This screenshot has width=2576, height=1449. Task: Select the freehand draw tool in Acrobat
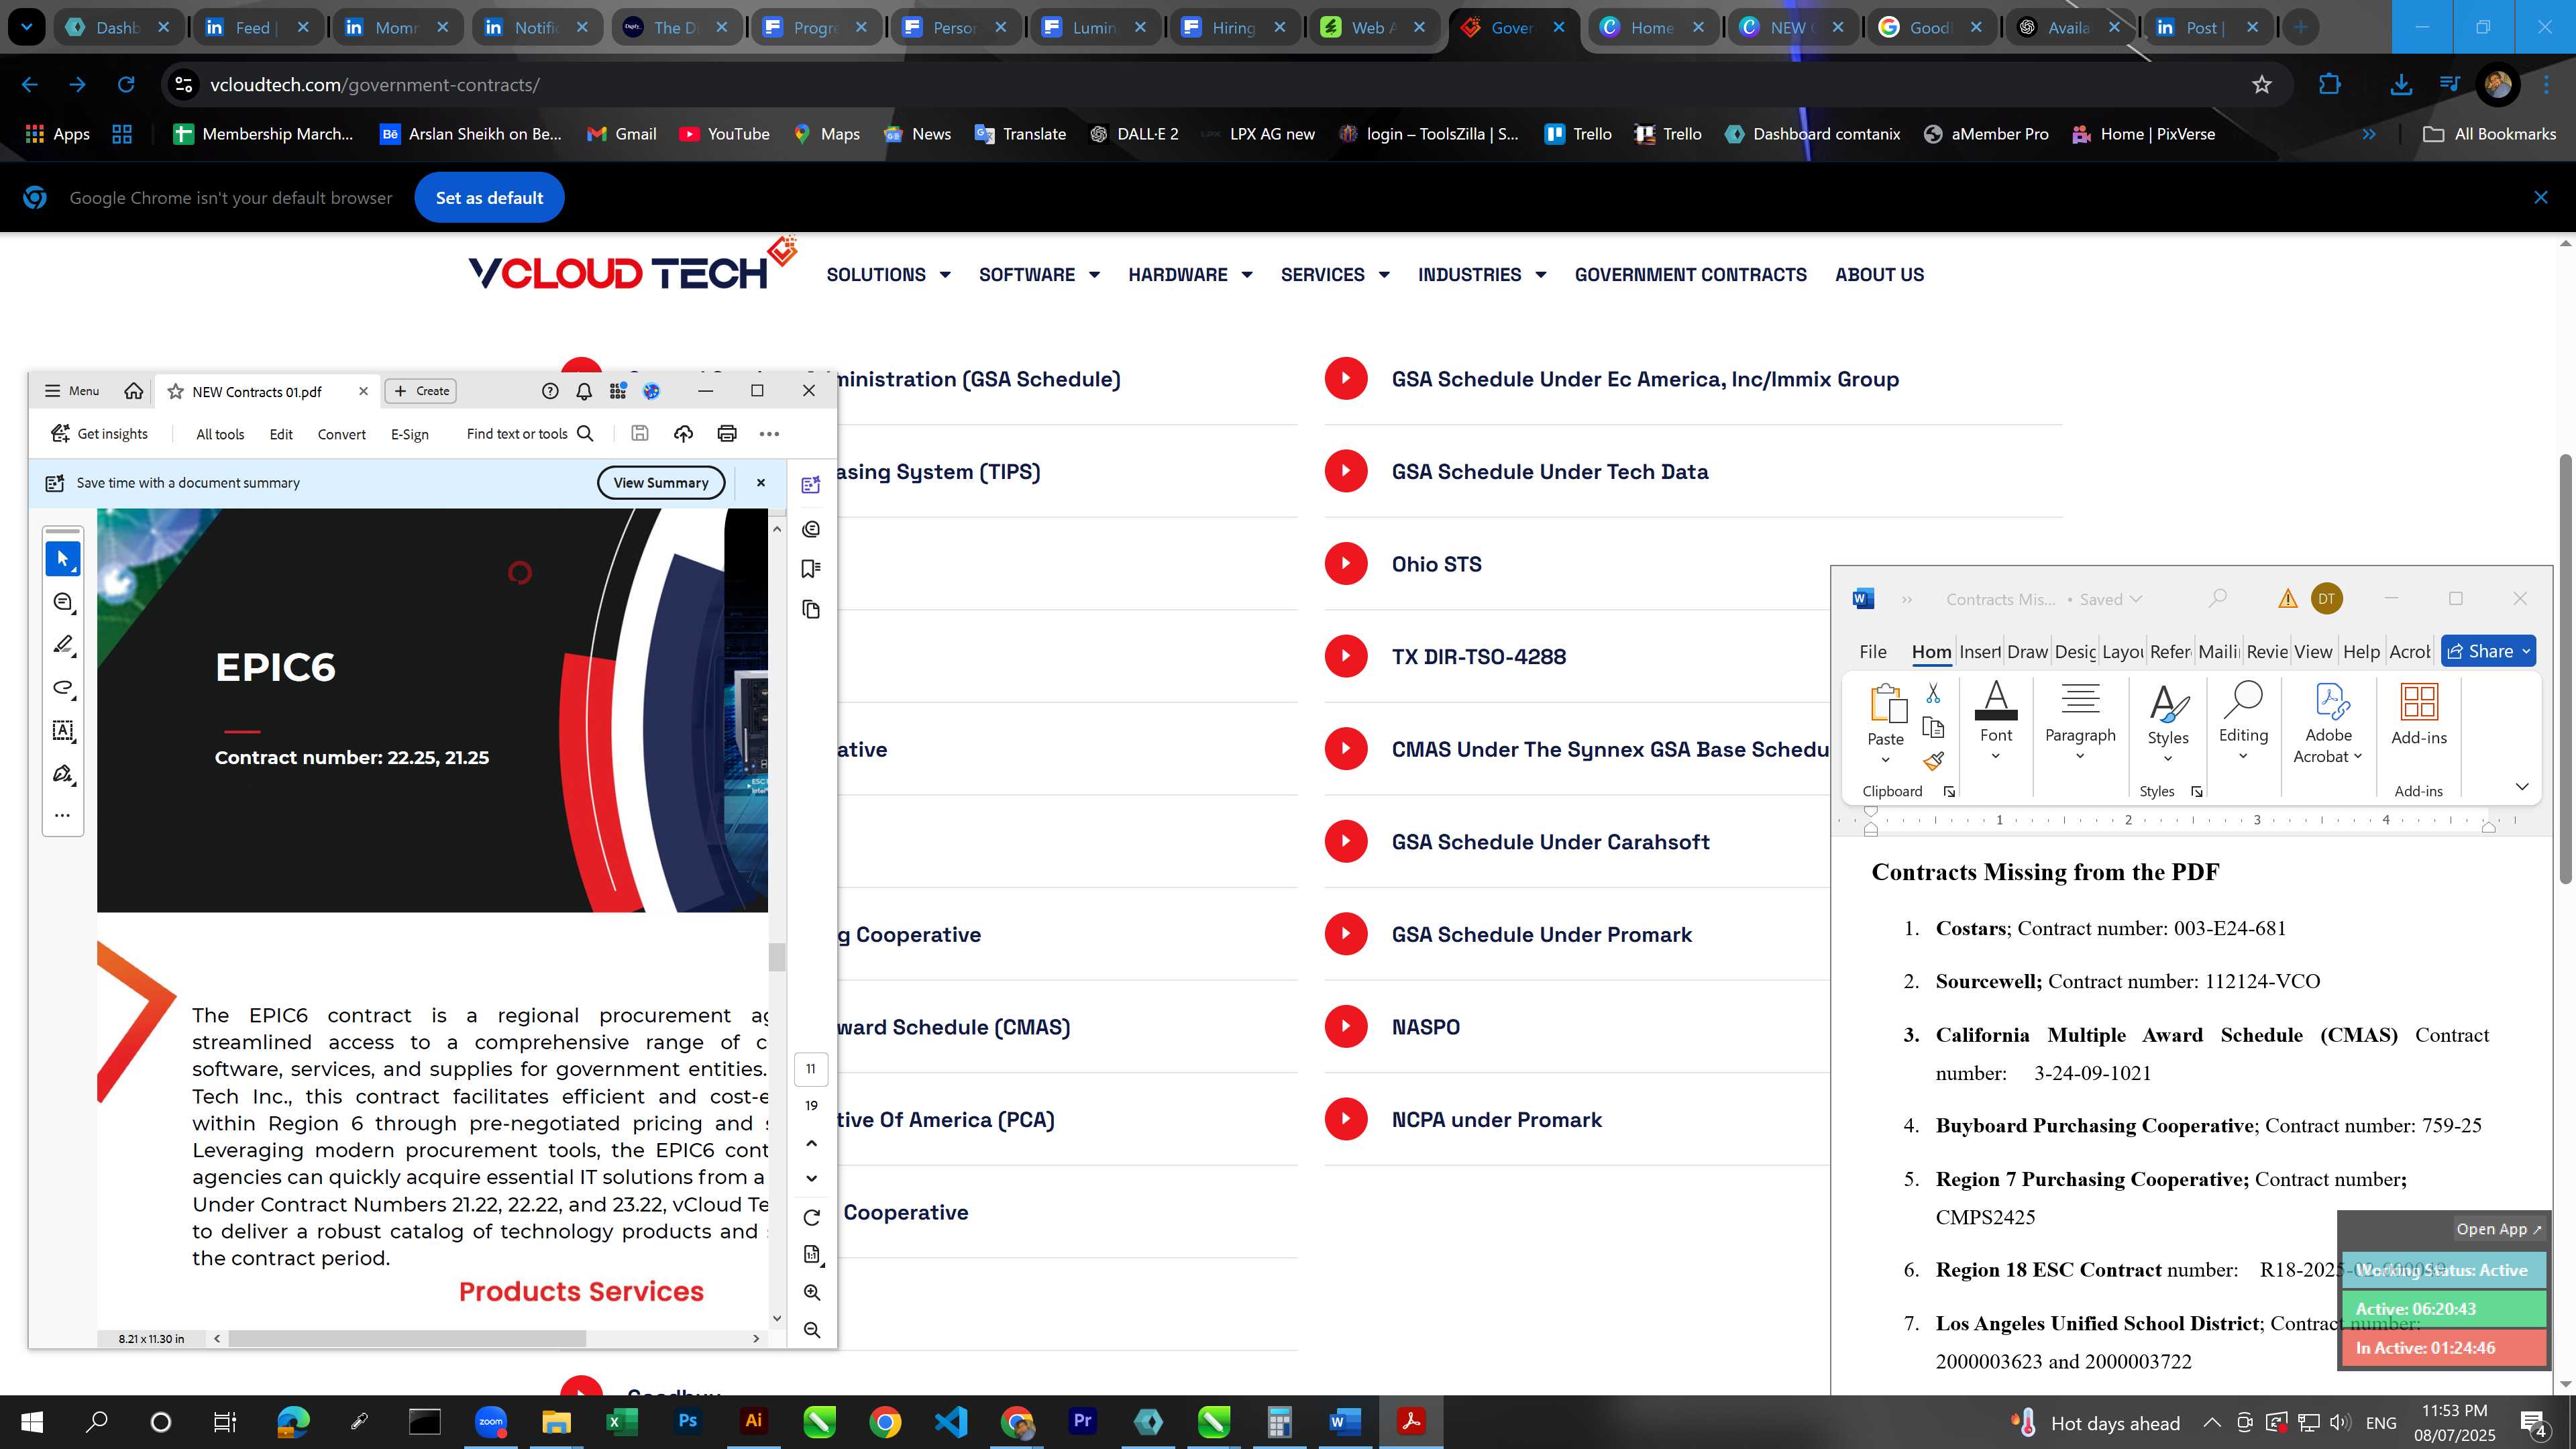coord(62,688)
